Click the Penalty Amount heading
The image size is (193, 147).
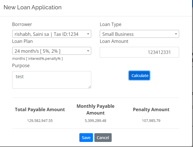tap(151, 109)
